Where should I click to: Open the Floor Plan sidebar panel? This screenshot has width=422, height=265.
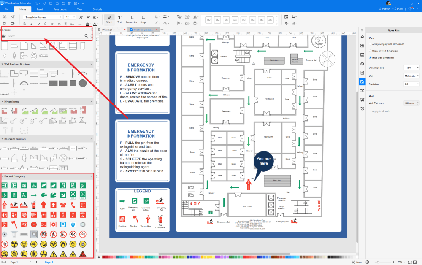tap(362, 82)
